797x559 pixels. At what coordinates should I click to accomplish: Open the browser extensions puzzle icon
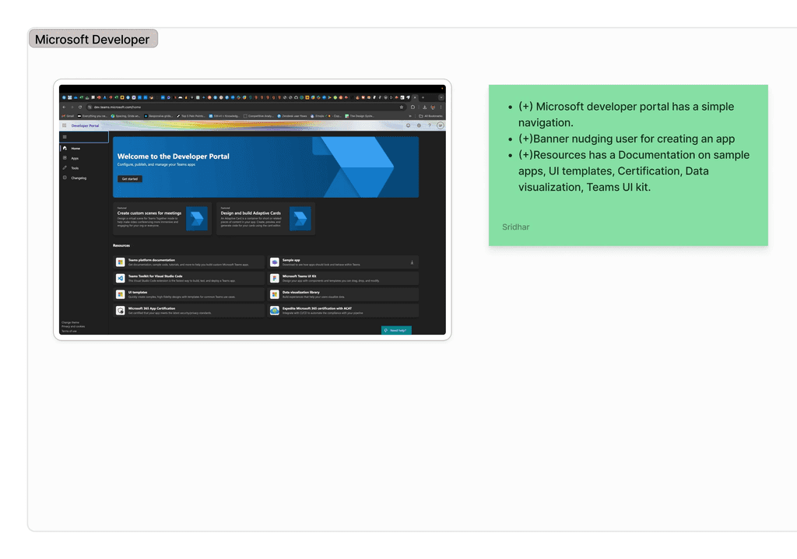(413, 107)
